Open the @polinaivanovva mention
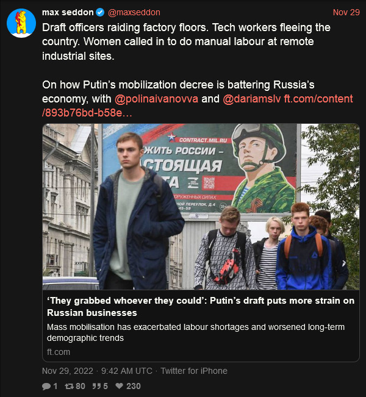Viewport: 366px width, 397px height. (x=156, y=99)
